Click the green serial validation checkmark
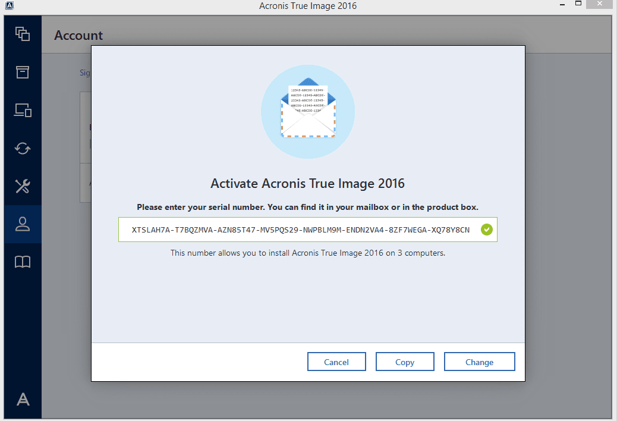 [x=487, y=230]
